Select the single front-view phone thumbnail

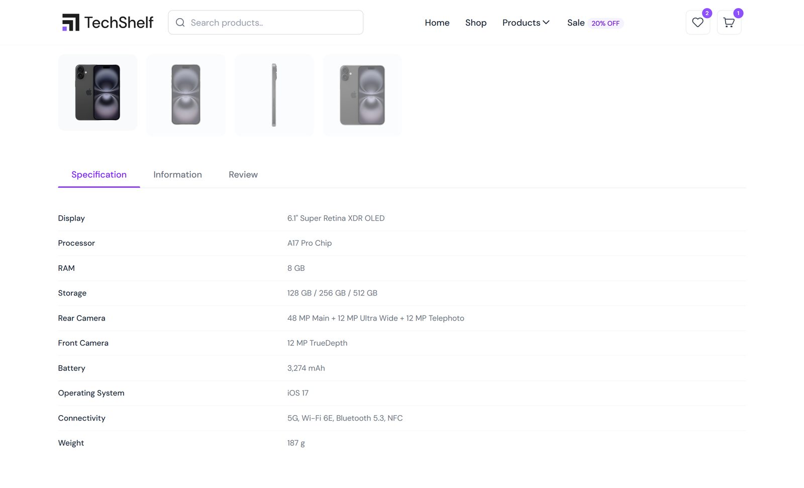pos(186,94)
